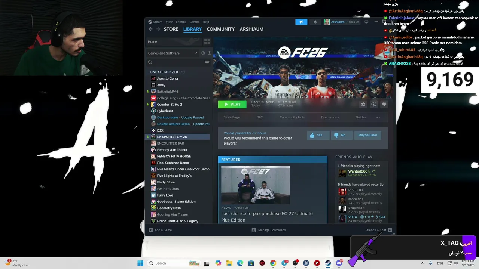This screenshot has width=479, height=269.
Task: Open File Explorer from the taskbar
Action: [x=229, y=263]
